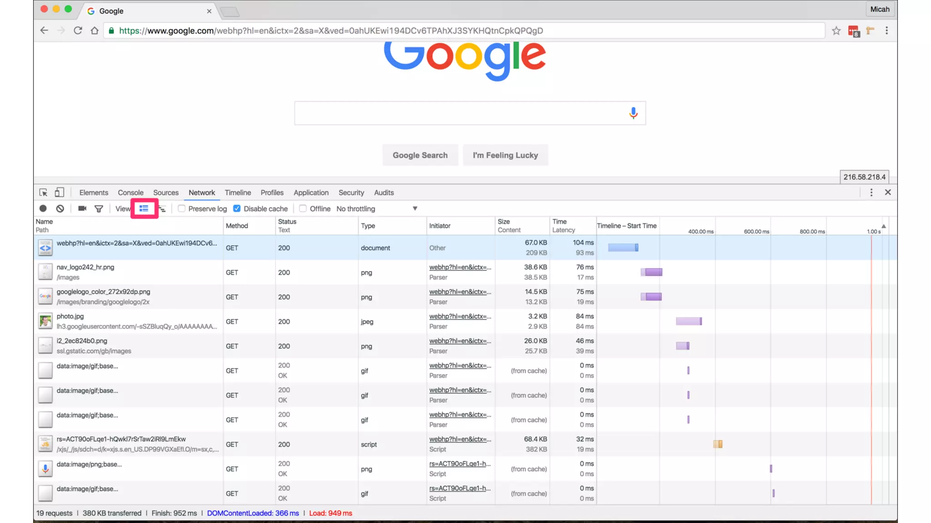Image resolution: width=931 pixels, height=523 pixels.
Task: Uncheck Disable cache
Action: coord(237,208)
